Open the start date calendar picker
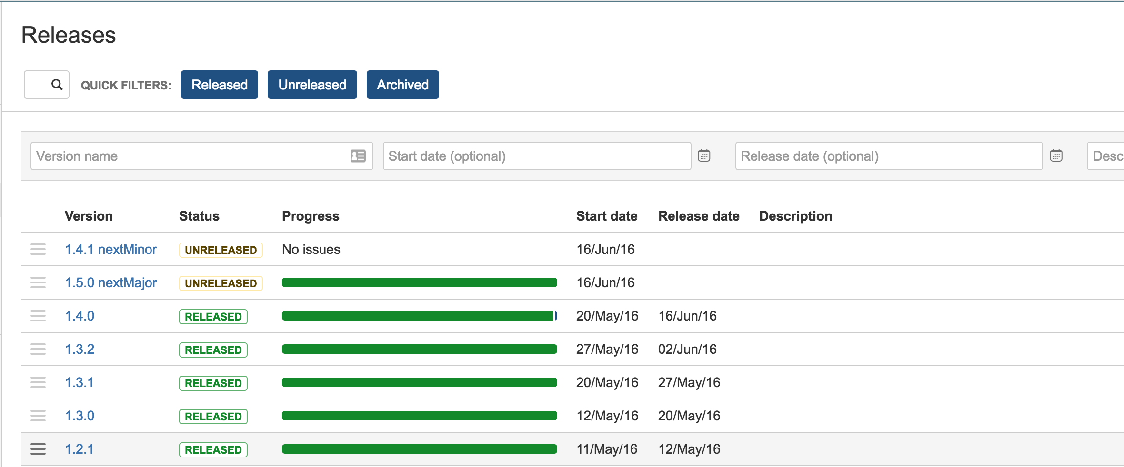1124x467 pixels. coord(704,156)
